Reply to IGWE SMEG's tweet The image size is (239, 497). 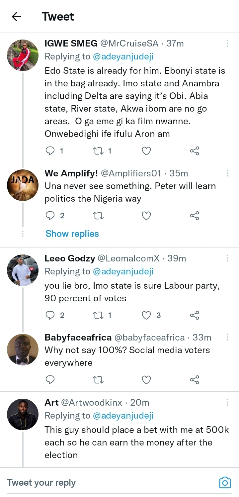[x=50, y=151]
